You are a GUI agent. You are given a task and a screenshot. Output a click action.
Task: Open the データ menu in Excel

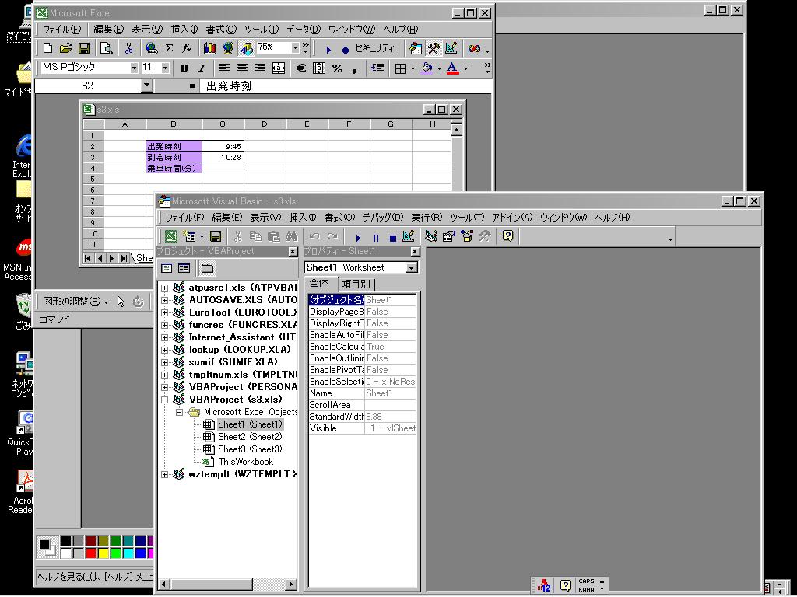pos(304,30)
